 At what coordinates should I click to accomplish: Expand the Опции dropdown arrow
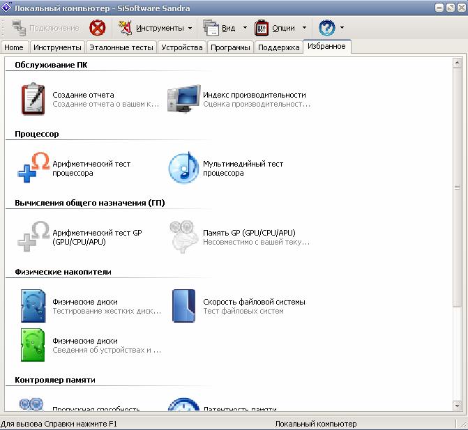tap(304, 28)
